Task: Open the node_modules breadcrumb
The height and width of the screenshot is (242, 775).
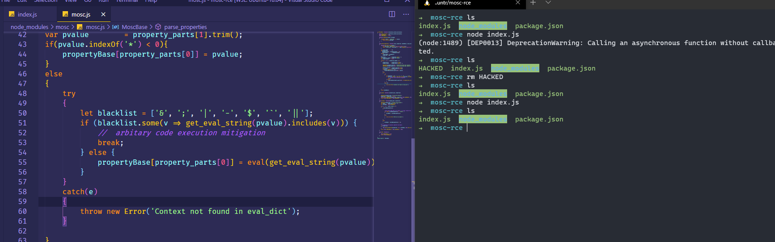Action: [x=30, y=27]
